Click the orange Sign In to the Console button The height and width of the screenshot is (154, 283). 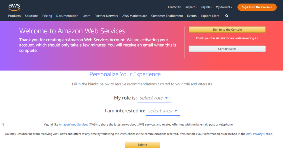(257, 7)
